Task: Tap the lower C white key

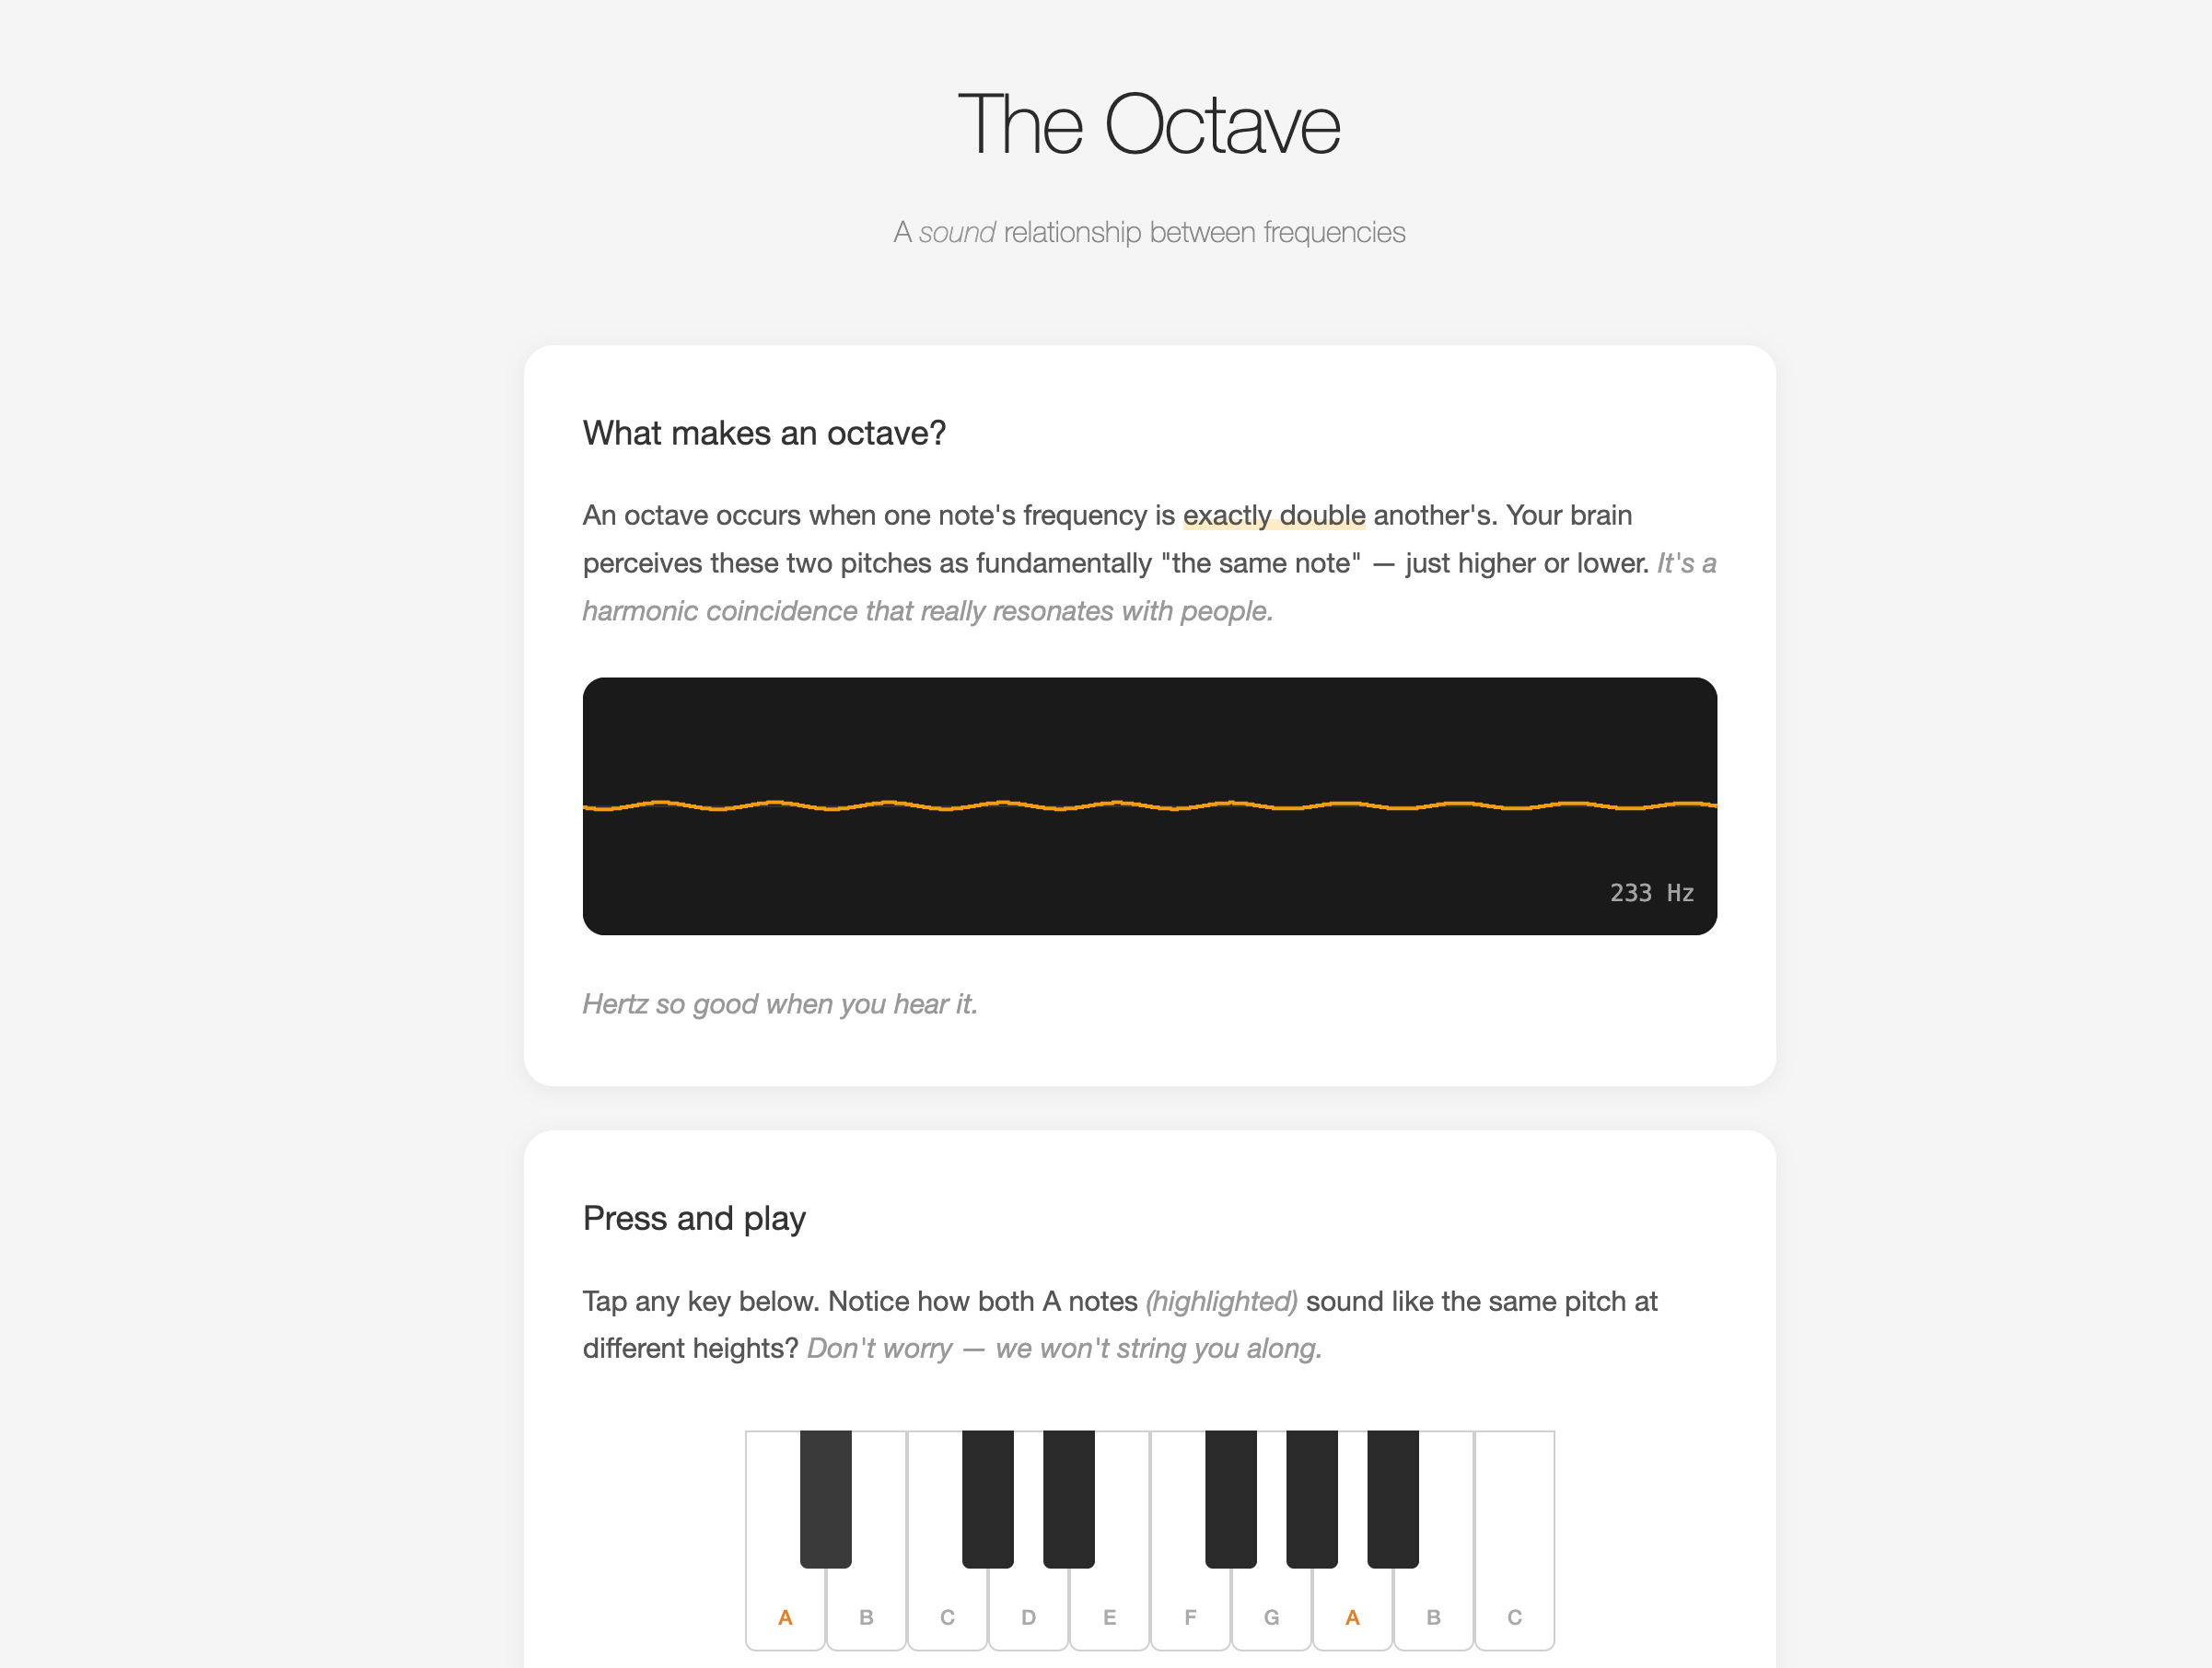Action: pyautogui.click(x=947, y=1609)
